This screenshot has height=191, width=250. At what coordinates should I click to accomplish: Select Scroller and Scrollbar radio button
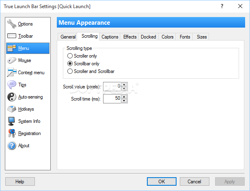tap(70, 71)
